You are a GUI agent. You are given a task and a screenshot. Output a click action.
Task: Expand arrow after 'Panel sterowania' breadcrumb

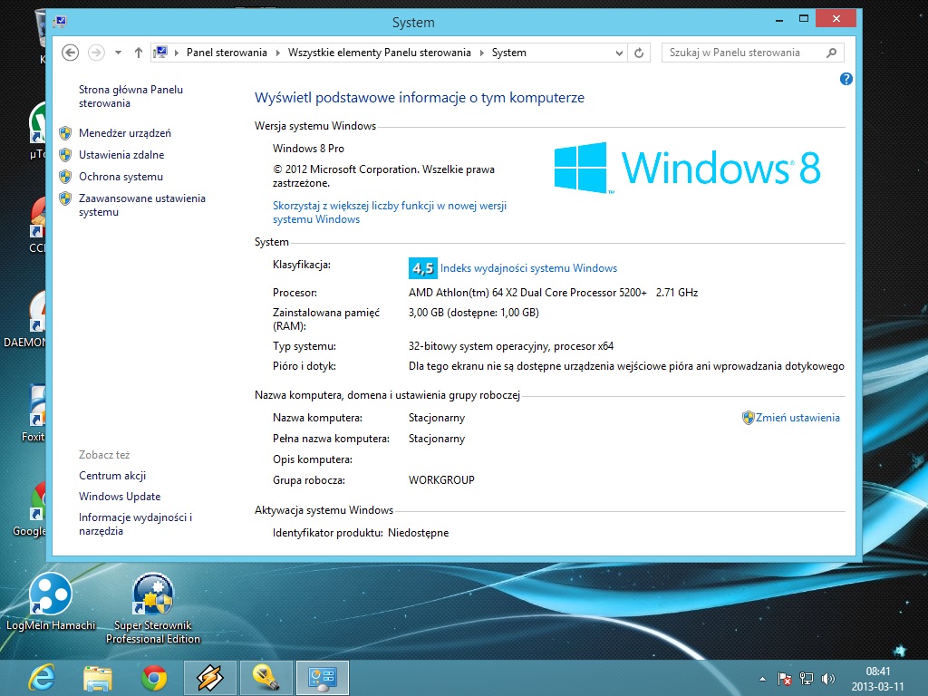tap(277, 53)
